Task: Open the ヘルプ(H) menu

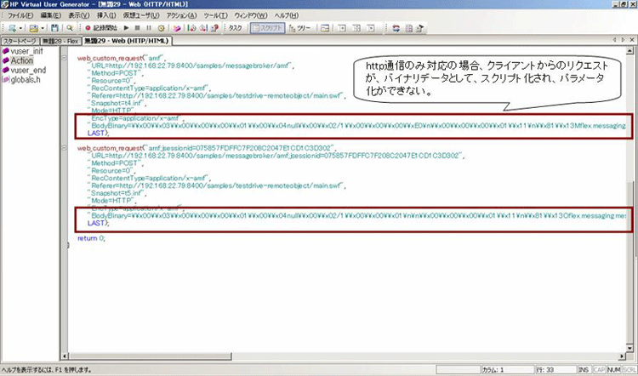Action: tap(286, 15)
